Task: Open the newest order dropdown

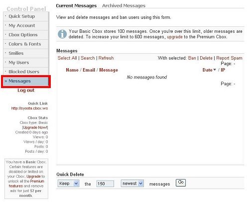Action: [x=132, y=184]
